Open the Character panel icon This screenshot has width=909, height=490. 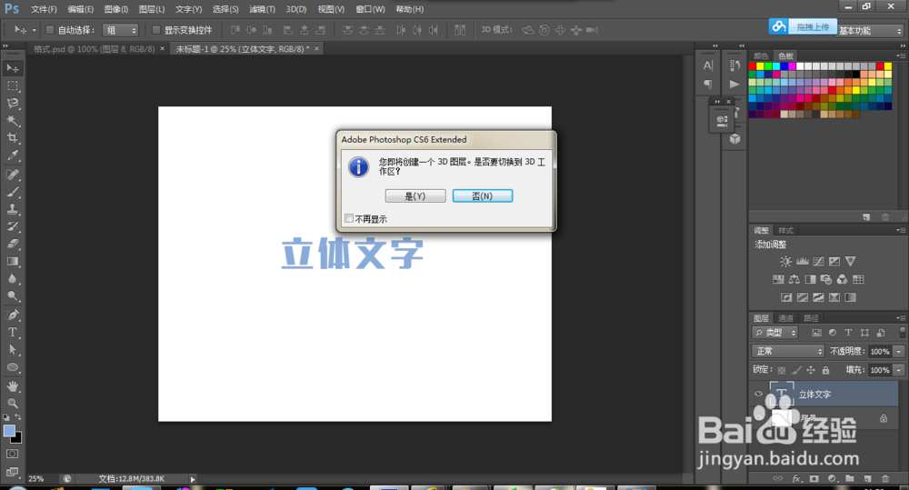point(708,65)
